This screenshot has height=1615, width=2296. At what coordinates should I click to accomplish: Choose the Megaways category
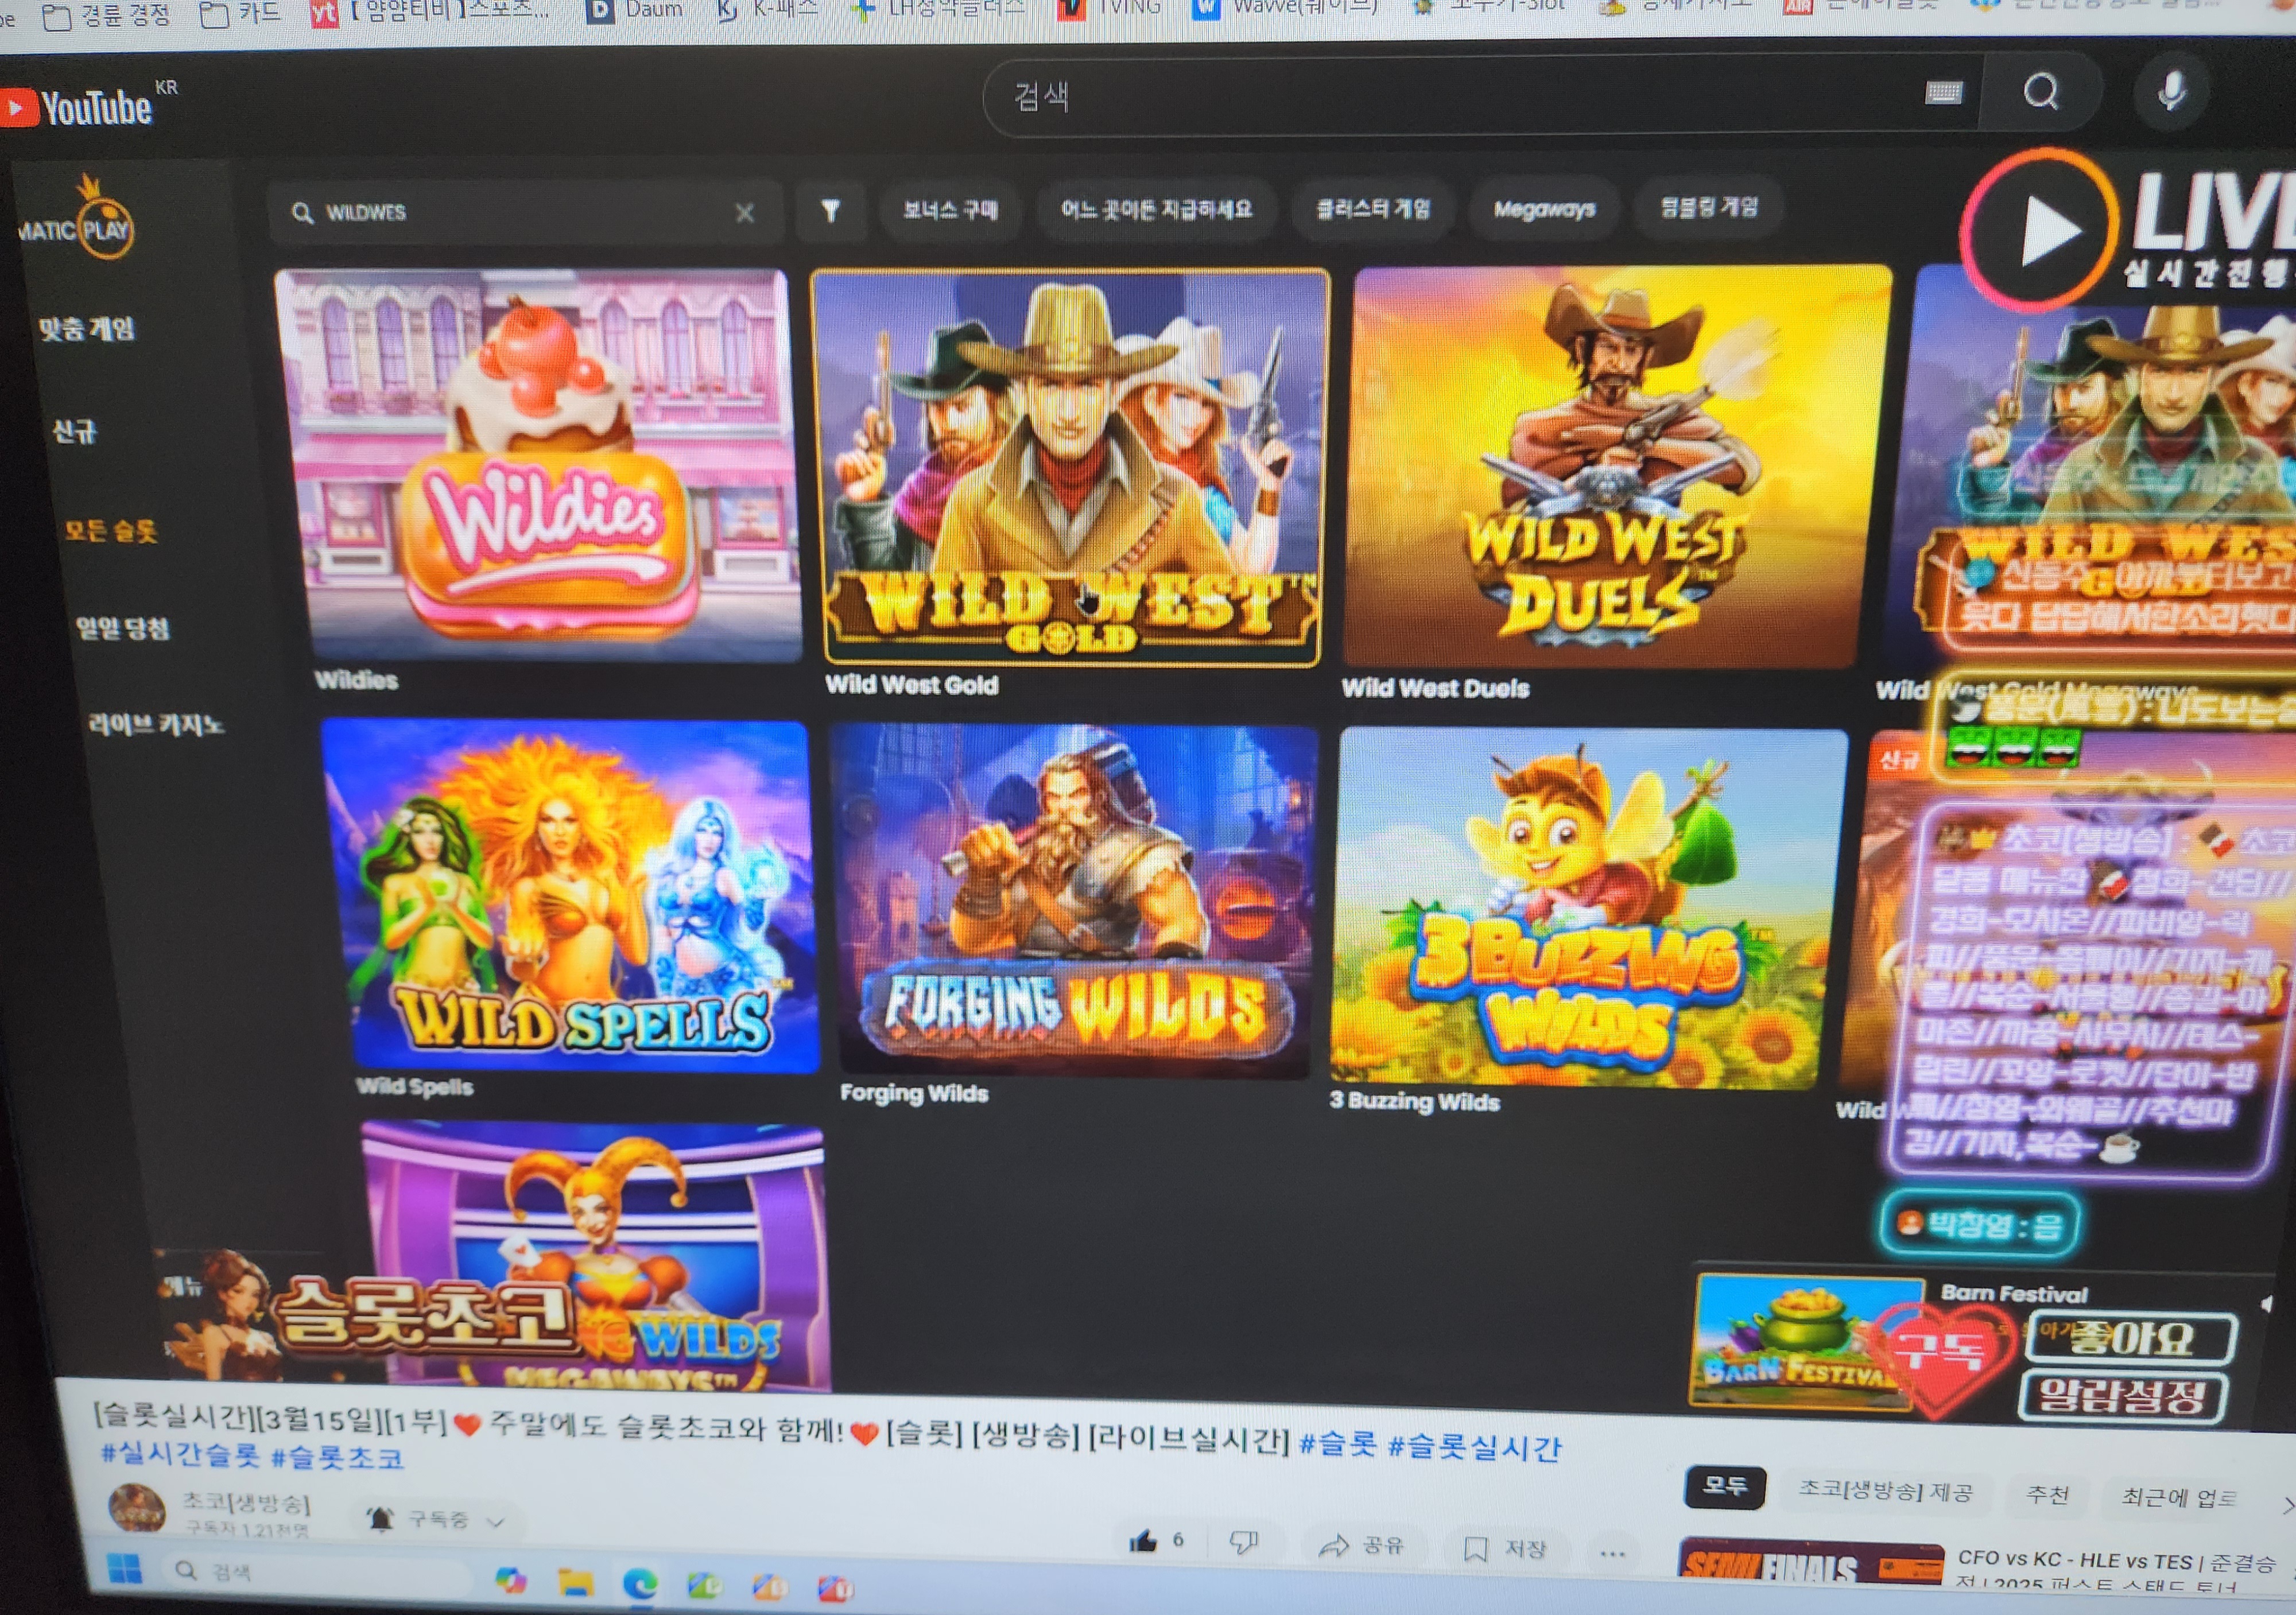(x=1544, y=209)
